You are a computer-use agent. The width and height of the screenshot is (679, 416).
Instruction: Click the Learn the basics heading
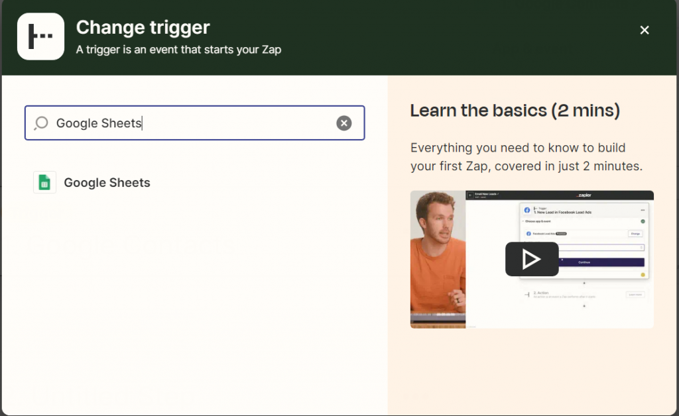click(x=515, y=111)
